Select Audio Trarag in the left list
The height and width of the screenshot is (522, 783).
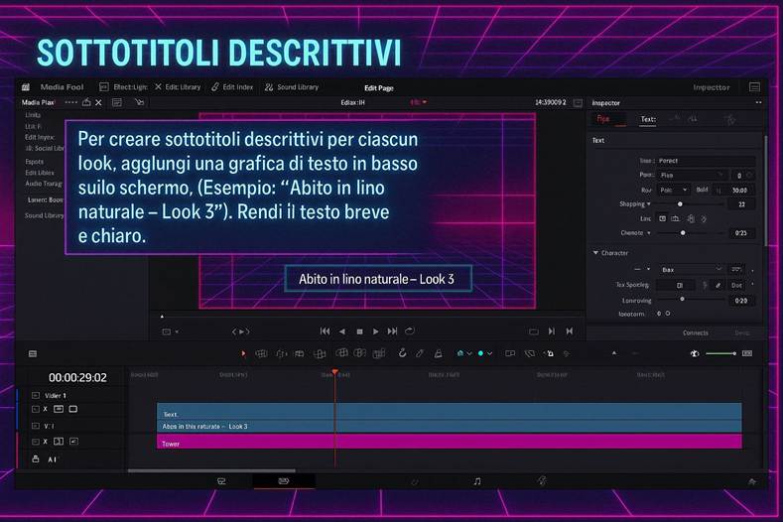click(44, 184)
